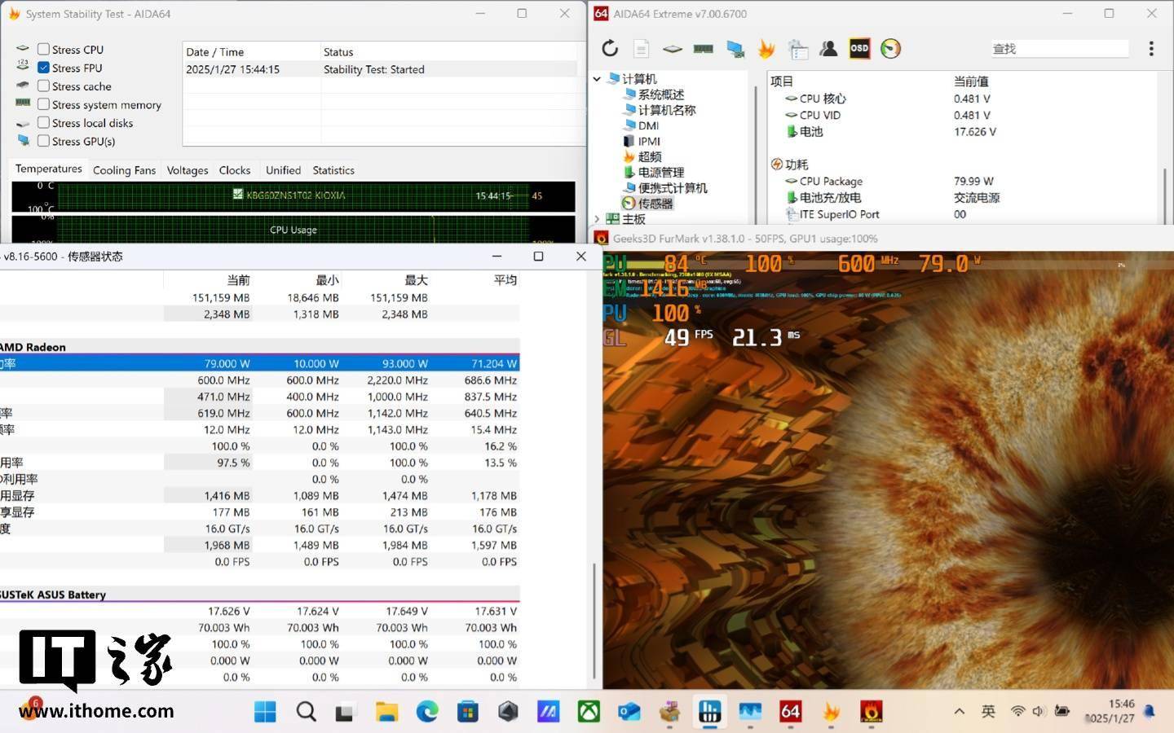Image resolution: width=1174 pixels, height=733 pixels.
Task: Open the OSD panel icon in AIDA64
Action: 859,49
